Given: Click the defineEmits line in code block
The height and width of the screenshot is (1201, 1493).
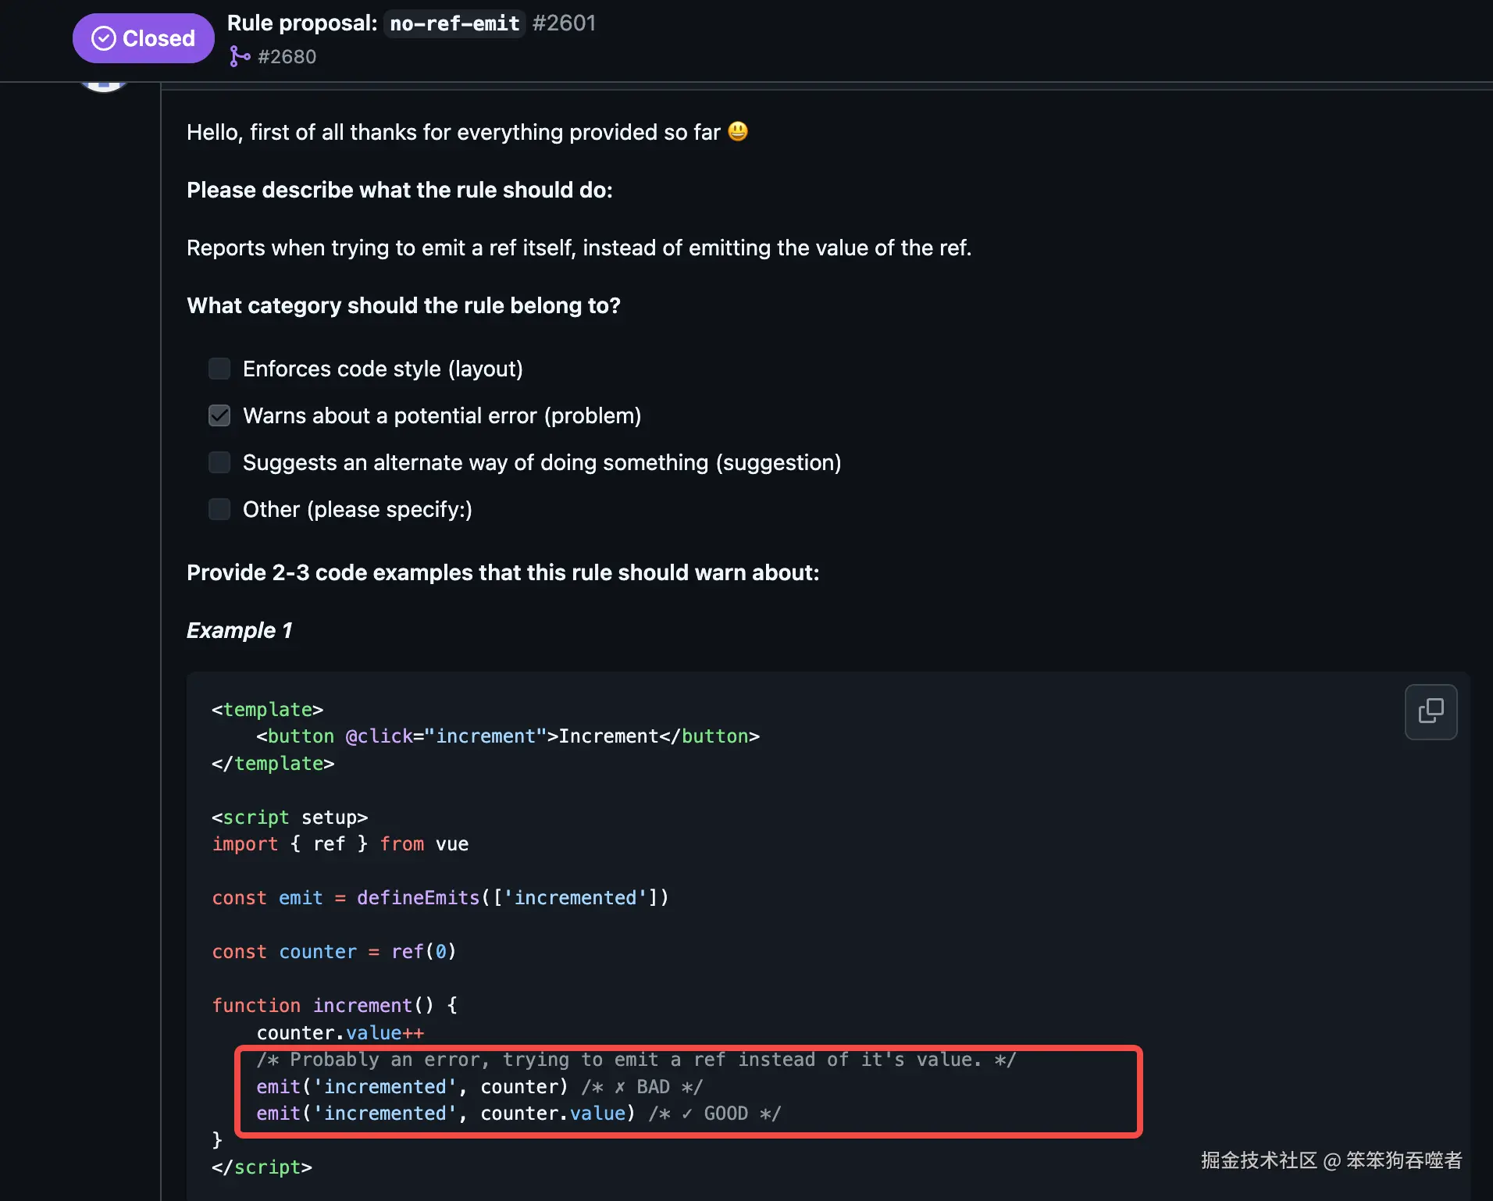Looking at the screenshot, I should (440, 897).
